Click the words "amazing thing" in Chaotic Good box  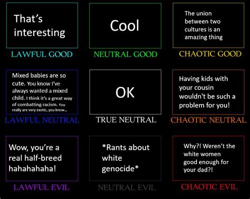click(204, 37)
